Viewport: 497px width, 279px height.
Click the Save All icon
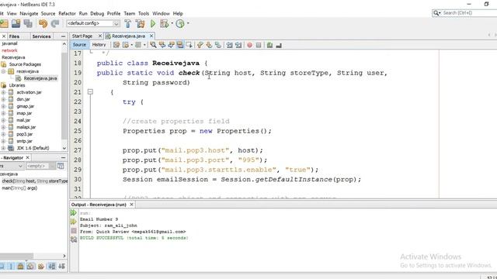28,23
